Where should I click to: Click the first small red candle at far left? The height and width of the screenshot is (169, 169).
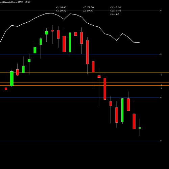[6, 89]
